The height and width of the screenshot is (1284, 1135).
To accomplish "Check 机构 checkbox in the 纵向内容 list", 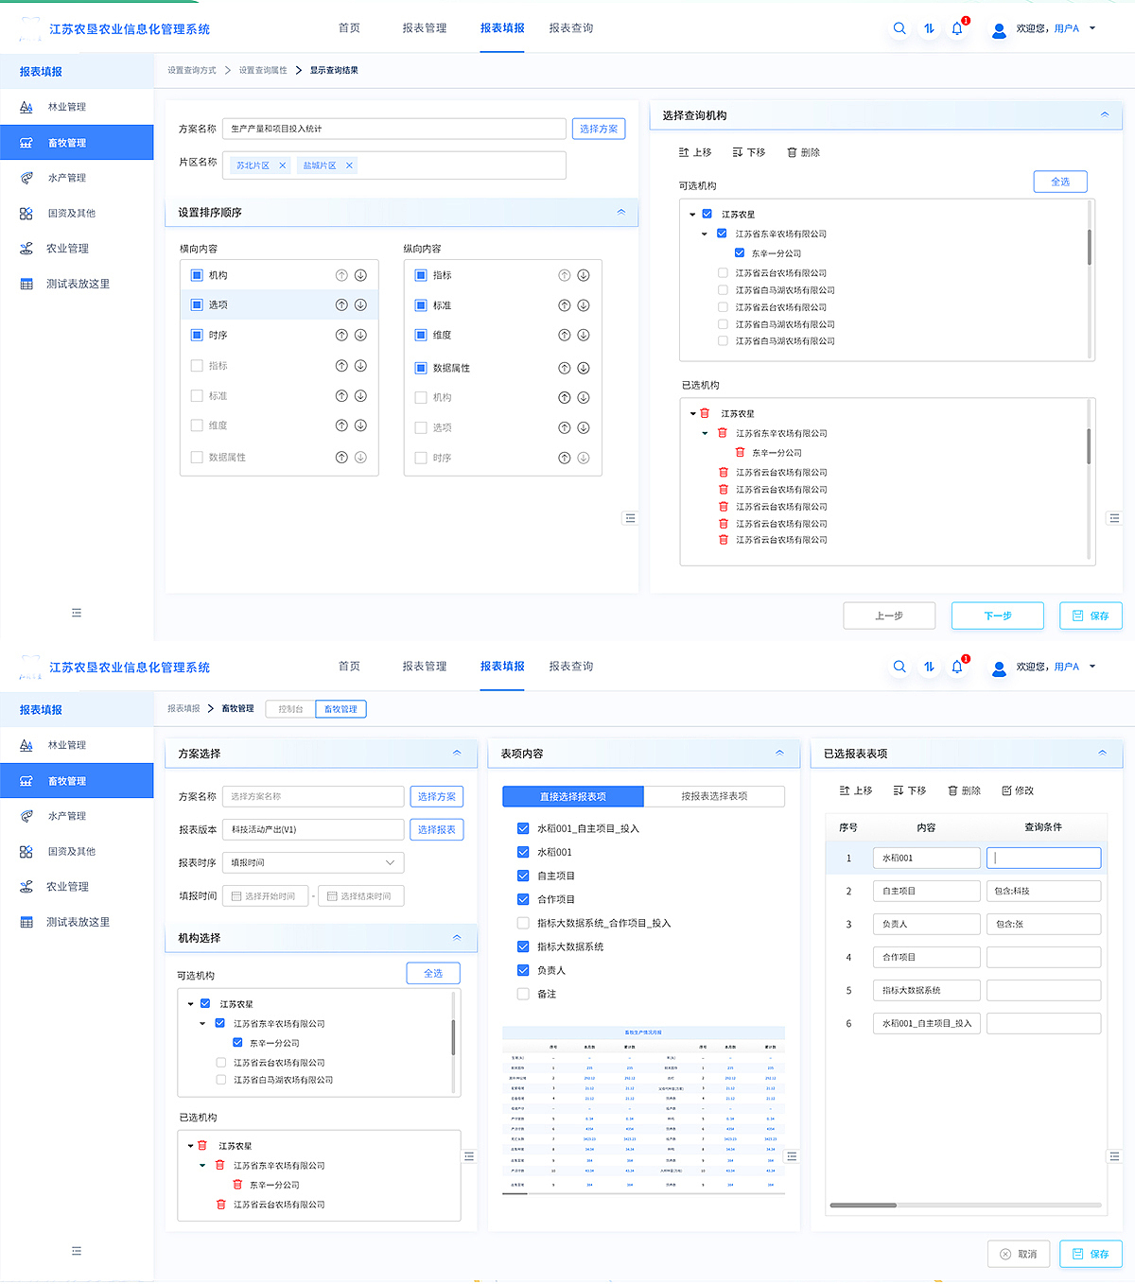I will click(421, 397).
